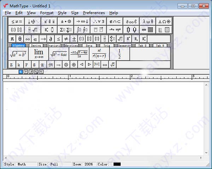The width and height of the screenshot is (212, 169).
Task: Open the logical symbols palette (∴∀∃)
Action: coord(99,21)
